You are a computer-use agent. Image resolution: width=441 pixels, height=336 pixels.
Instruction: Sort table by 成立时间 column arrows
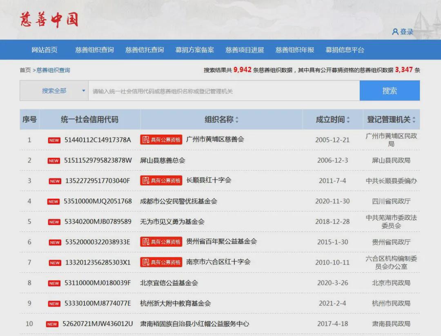[x=348, y=120]
